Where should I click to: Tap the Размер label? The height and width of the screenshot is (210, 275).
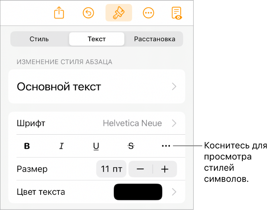tap(32, 169)
